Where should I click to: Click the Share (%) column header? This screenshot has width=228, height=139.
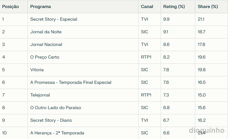[x=208, y=6]
